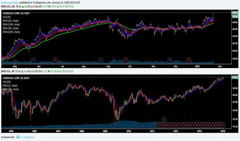Click the 2008 label on the monthly time axis
This screenshot has width=240, height=141.
click(x=105, y=131)
